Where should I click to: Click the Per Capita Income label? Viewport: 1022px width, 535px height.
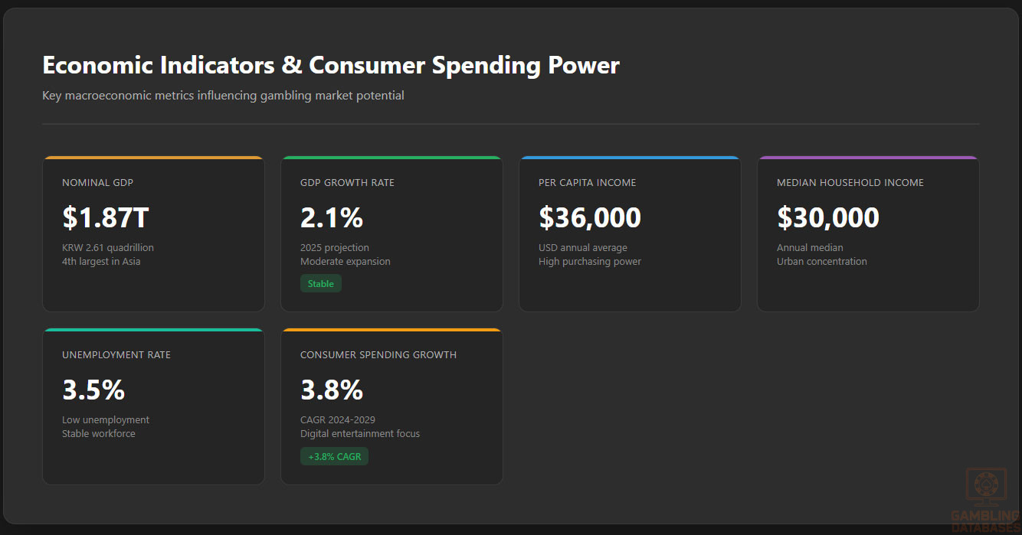(587, 182)
